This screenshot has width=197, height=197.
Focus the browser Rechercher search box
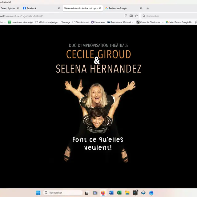[169, 16]
